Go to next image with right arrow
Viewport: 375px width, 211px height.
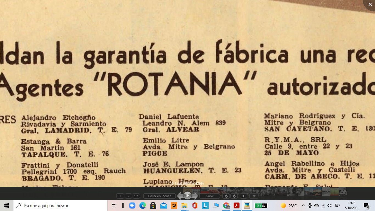[x=195, y=196]
